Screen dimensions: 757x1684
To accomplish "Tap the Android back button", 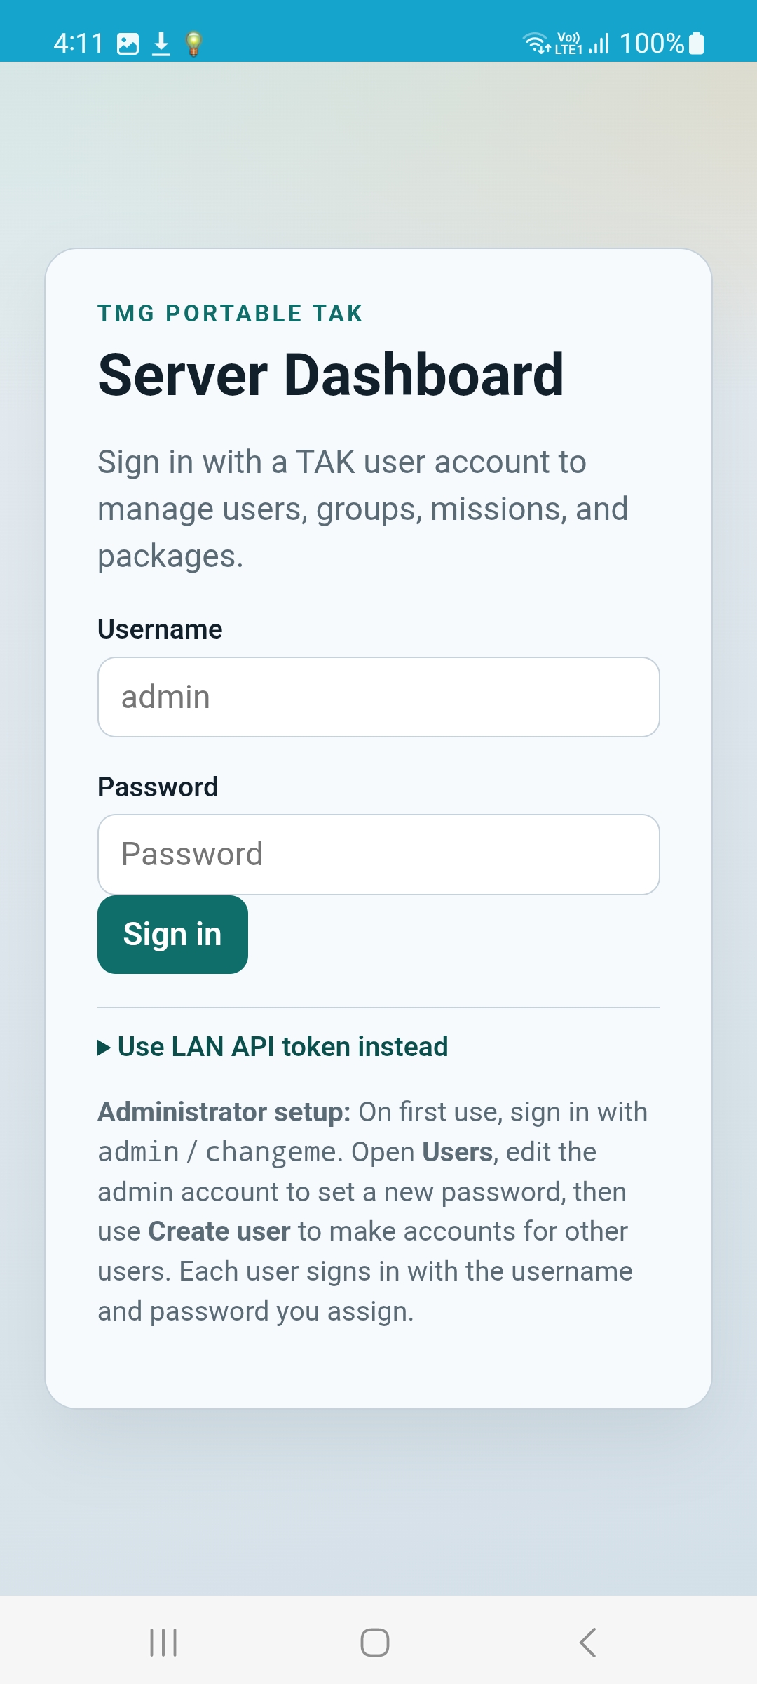I will [x=587, y=1643].
